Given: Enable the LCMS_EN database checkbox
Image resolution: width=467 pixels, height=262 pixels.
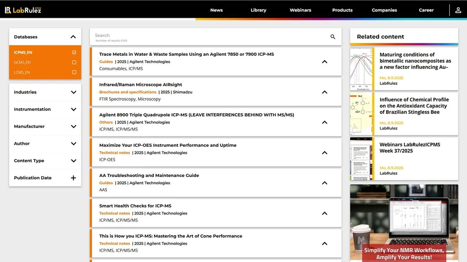Looking at the screenshot, I should 74,72.
